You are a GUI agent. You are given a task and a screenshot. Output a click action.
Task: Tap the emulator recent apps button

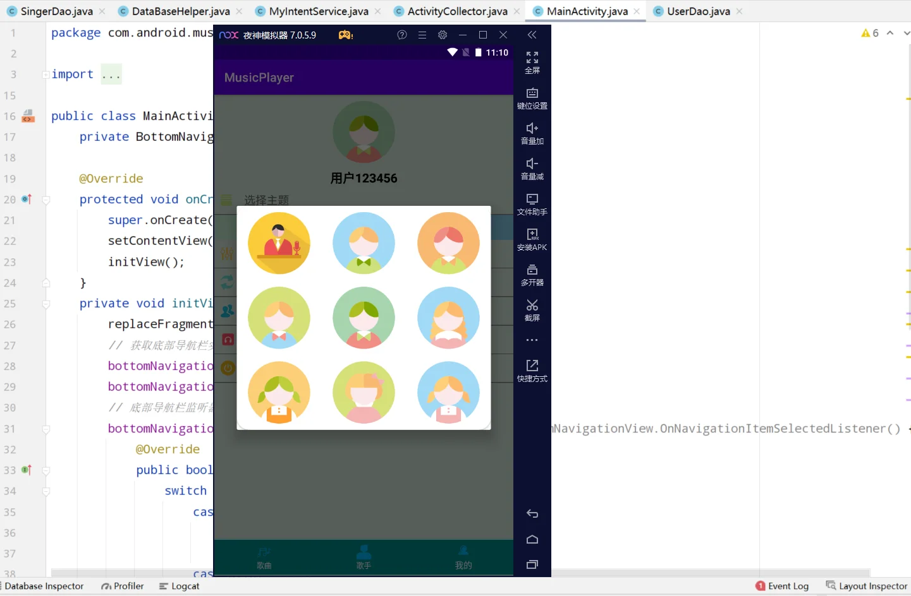tap(532, 564)
